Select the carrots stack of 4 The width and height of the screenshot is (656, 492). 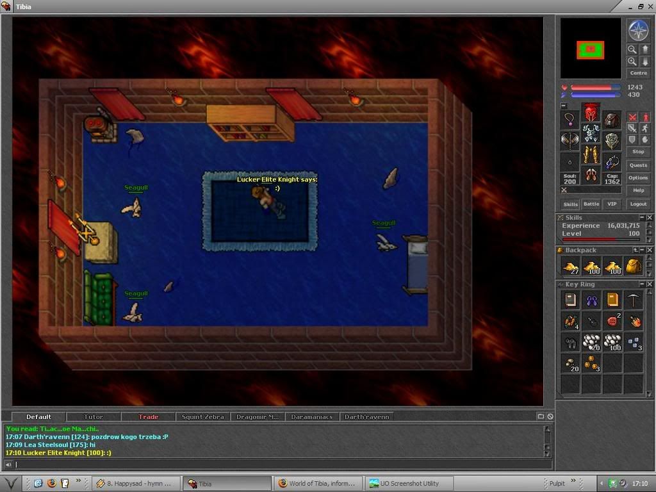coord(571,322)
